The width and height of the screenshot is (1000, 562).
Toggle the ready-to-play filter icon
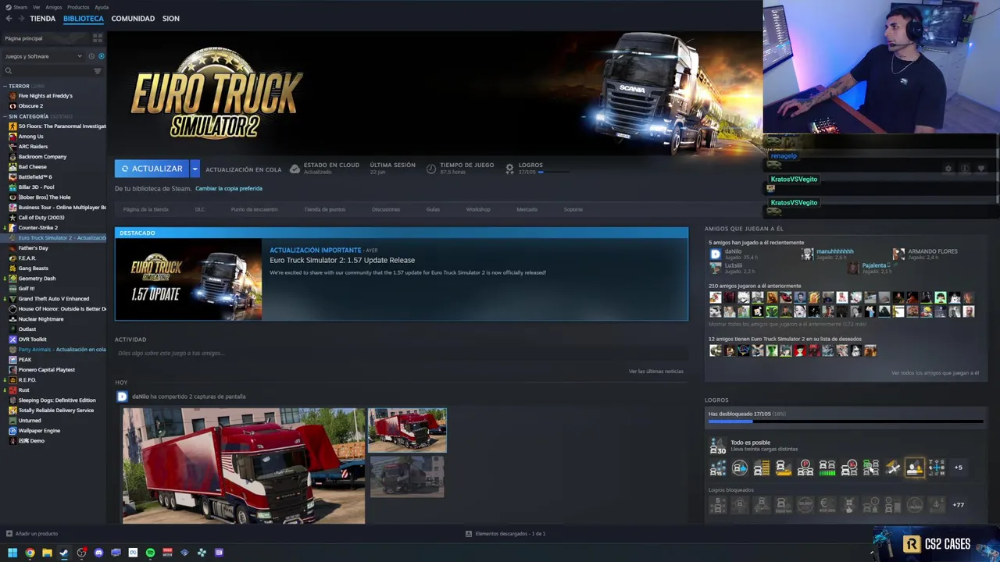(102, 56)
